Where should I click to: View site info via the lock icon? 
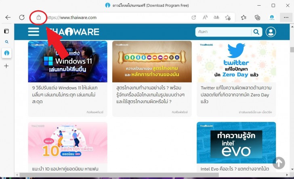point(39,18)
